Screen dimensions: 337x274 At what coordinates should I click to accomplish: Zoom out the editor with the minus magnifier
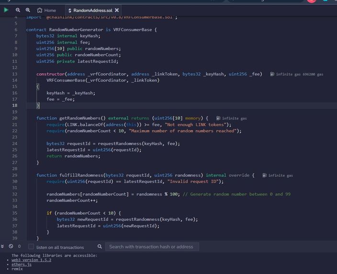click(x=18, y=10)
